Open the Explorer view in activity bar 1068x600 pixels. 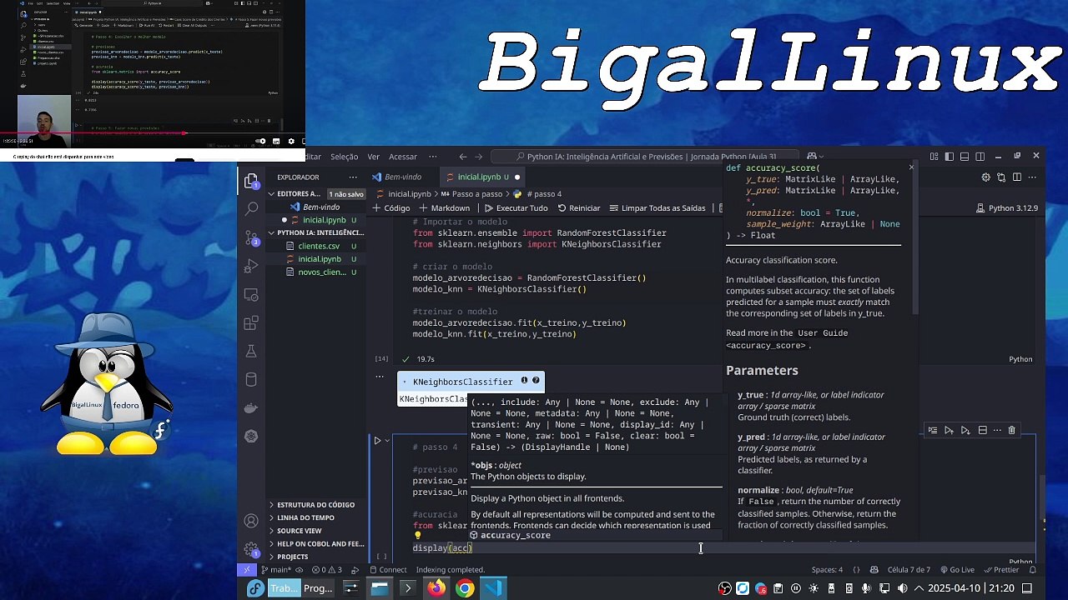(x=251, y=181)
